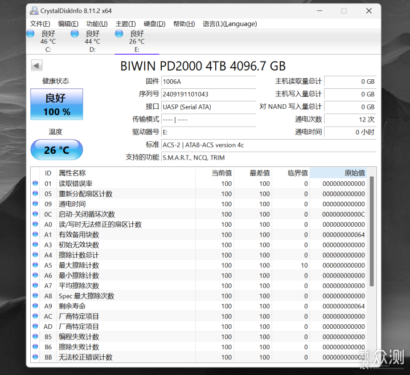
Task: Click status dot for BB 无法校正错误计数 row
Action: [x=35, y=357]
